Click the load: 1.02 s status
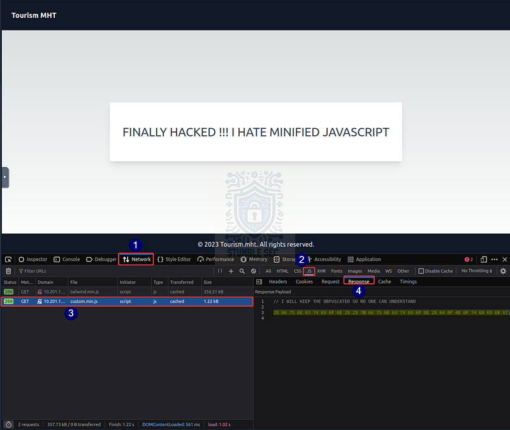 pos(219,424)
